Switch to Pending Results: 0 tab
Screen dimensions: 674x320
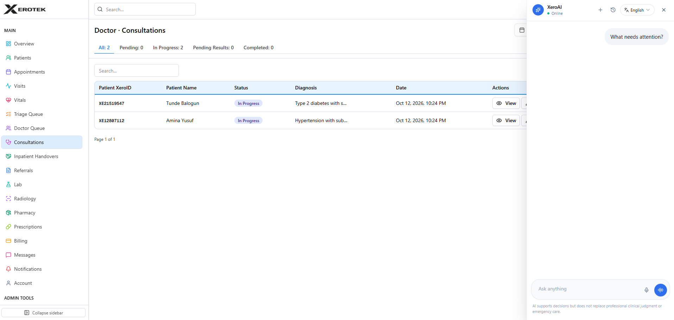click(x=213, y=48)
